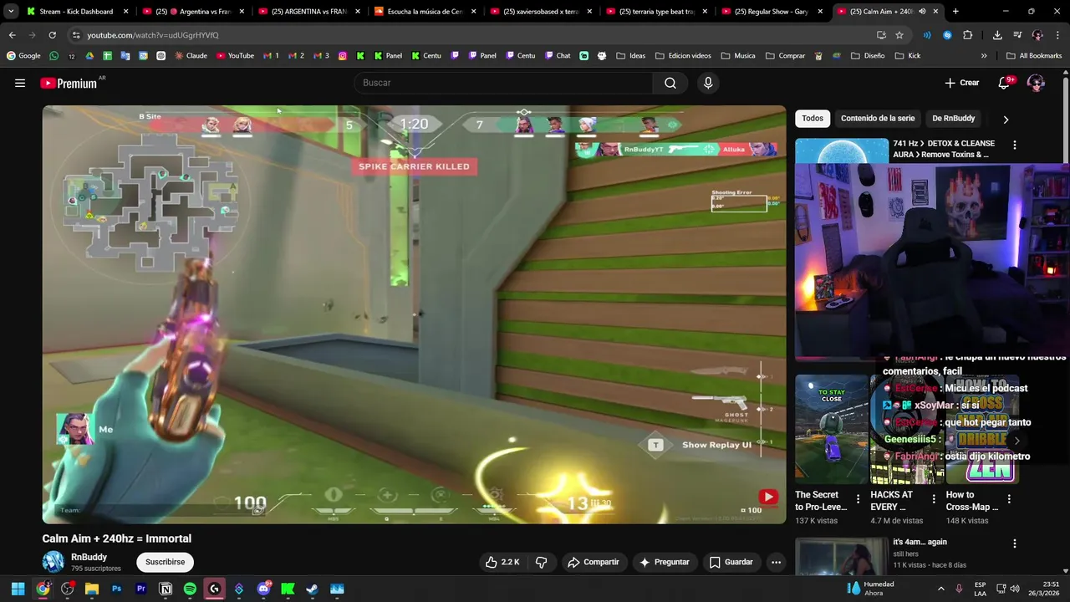Show hidden system tray icons
The height and width of the screenshot is (602, 1070).
(940, 589)
